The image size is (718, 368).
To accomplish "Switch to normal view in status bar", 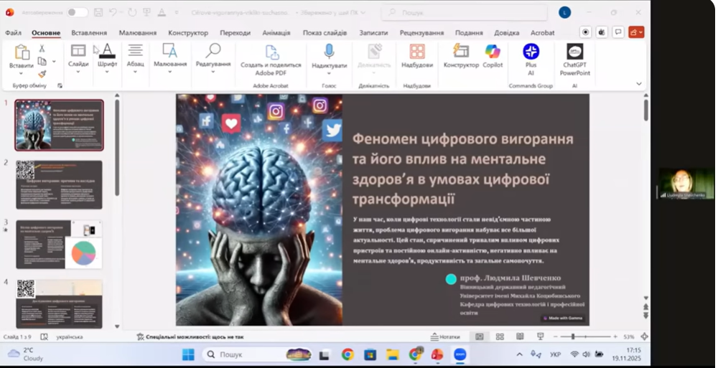I will click(x=480, y=336).
